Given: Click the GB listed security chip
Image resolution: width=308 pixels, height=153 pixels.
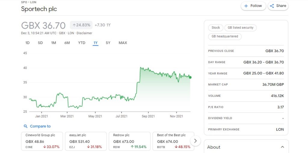Looking at the screenshot, I should pyautogui.click(x=240, y=28).
